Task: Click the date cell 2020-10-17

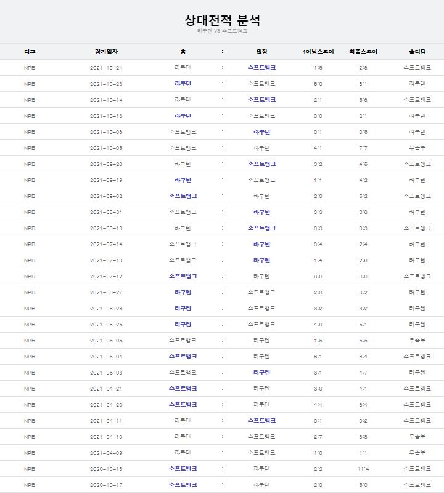Action: click(106, 485)
